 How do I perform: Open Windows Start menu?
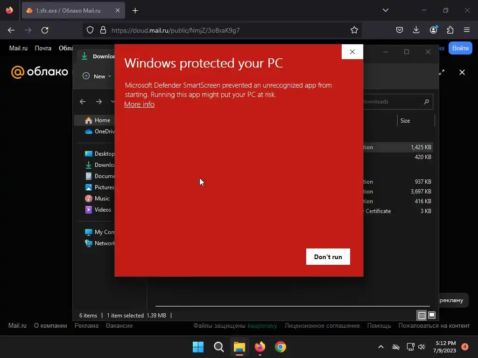click(x=198, y=347)
